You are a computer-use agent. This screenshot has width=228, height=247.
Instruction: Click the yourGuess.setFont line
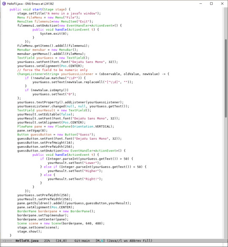pos(68,62)
